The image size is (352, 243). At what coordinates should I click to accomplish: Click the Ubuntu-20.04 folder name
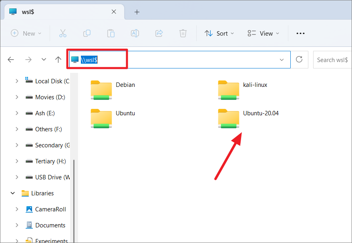point(261,113)
